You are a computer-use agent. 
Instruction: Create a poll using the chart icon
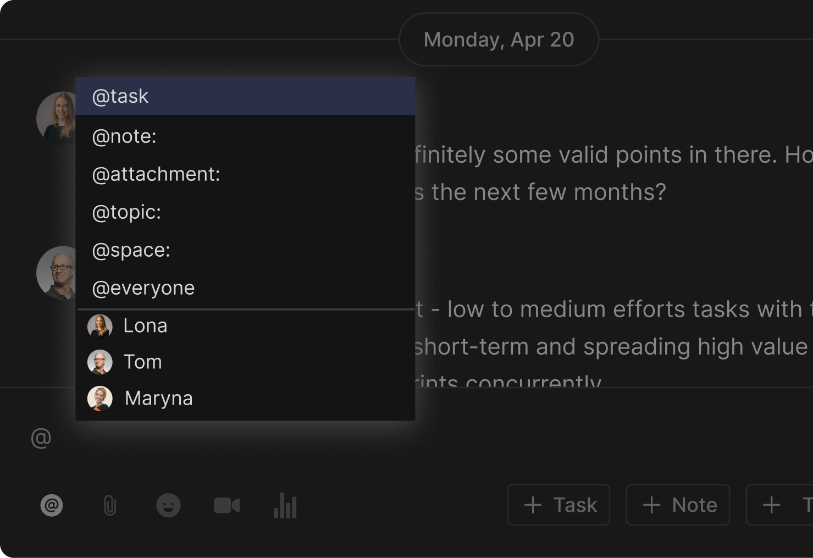pos(285,505)
